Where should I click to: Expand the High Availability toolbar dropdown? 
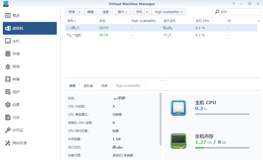click(169, 12)
